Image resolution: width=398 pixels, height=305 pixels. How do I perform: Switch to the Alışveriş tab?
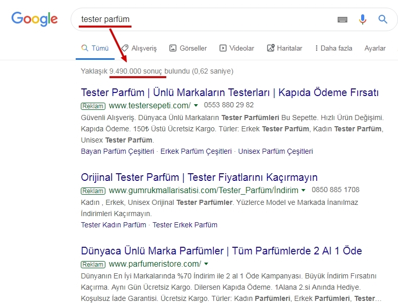click(139, 48)
